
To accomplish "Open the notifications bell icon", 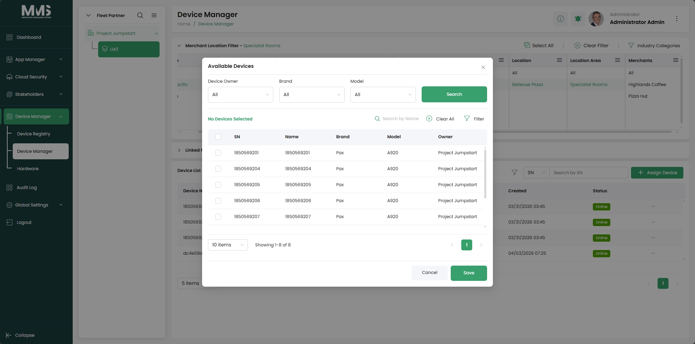I will click(x=578, y=19).
